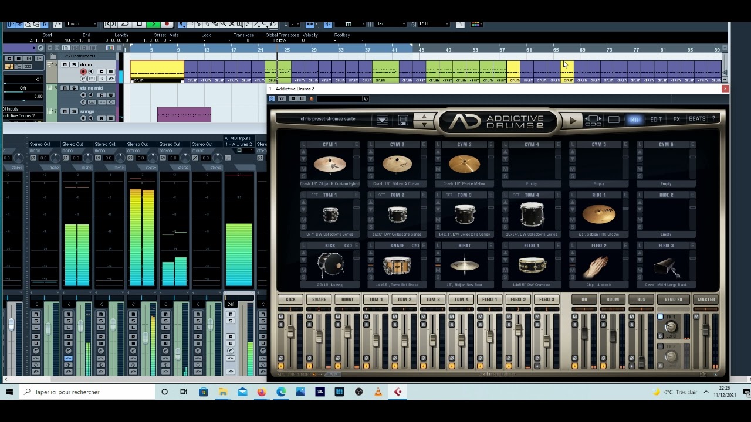Viewport: 751px width, 422px height.
Task: Click the CYM 2 Zildjian A Custom cymbal
Action: [397, 164]
